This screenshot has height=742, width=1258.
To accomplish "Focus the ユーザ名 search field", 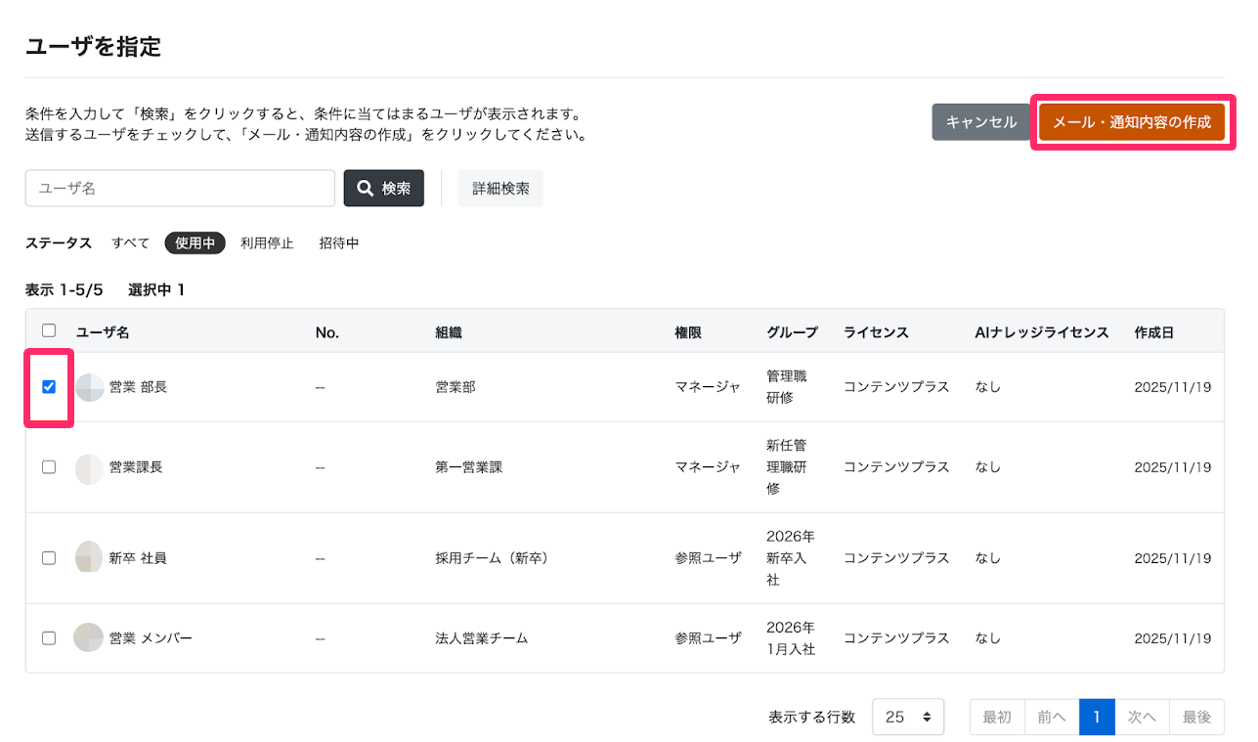I will tap(180, 189).
